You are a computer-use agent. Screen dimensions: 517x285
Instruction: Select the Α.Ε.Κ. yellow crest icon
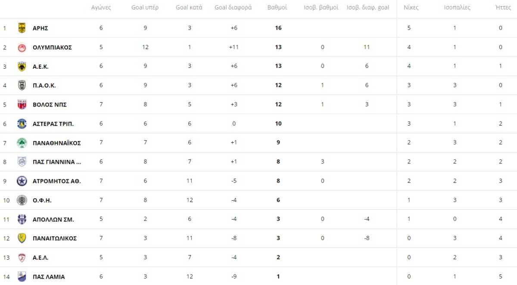[22, 66]
